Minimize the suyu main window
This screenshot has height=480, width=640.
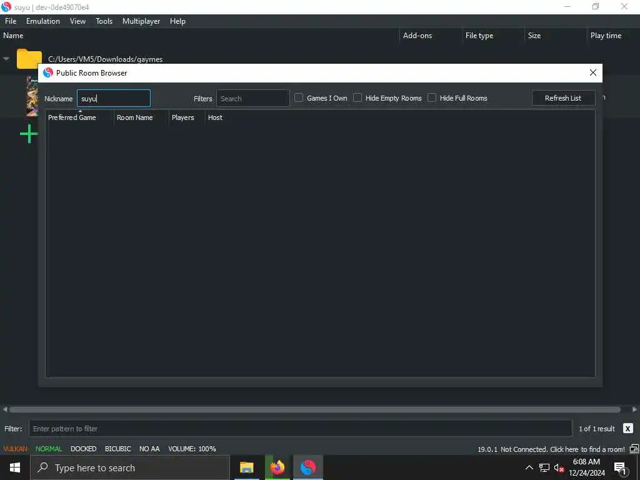[567, 6]
